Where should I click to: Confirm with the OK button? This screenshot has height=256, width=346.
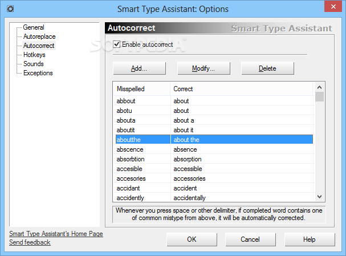tap(192, 239)
